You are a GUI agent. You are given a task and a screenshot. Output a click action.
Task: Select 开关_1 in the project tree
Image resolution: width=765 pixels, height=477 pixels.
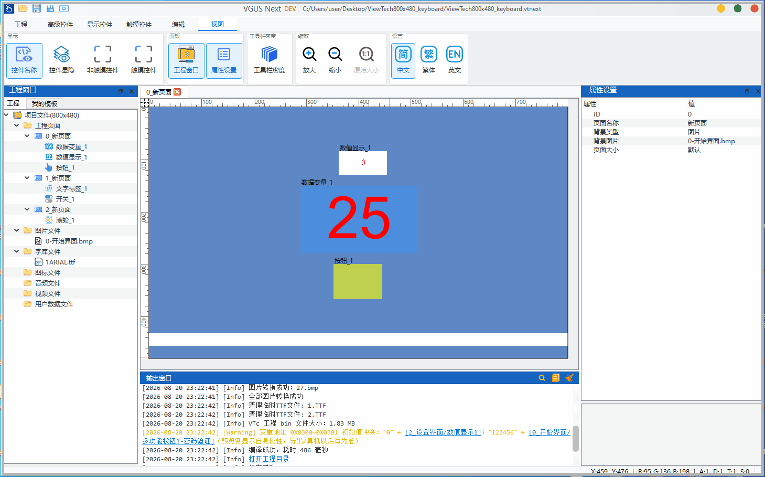coord(65,199)
